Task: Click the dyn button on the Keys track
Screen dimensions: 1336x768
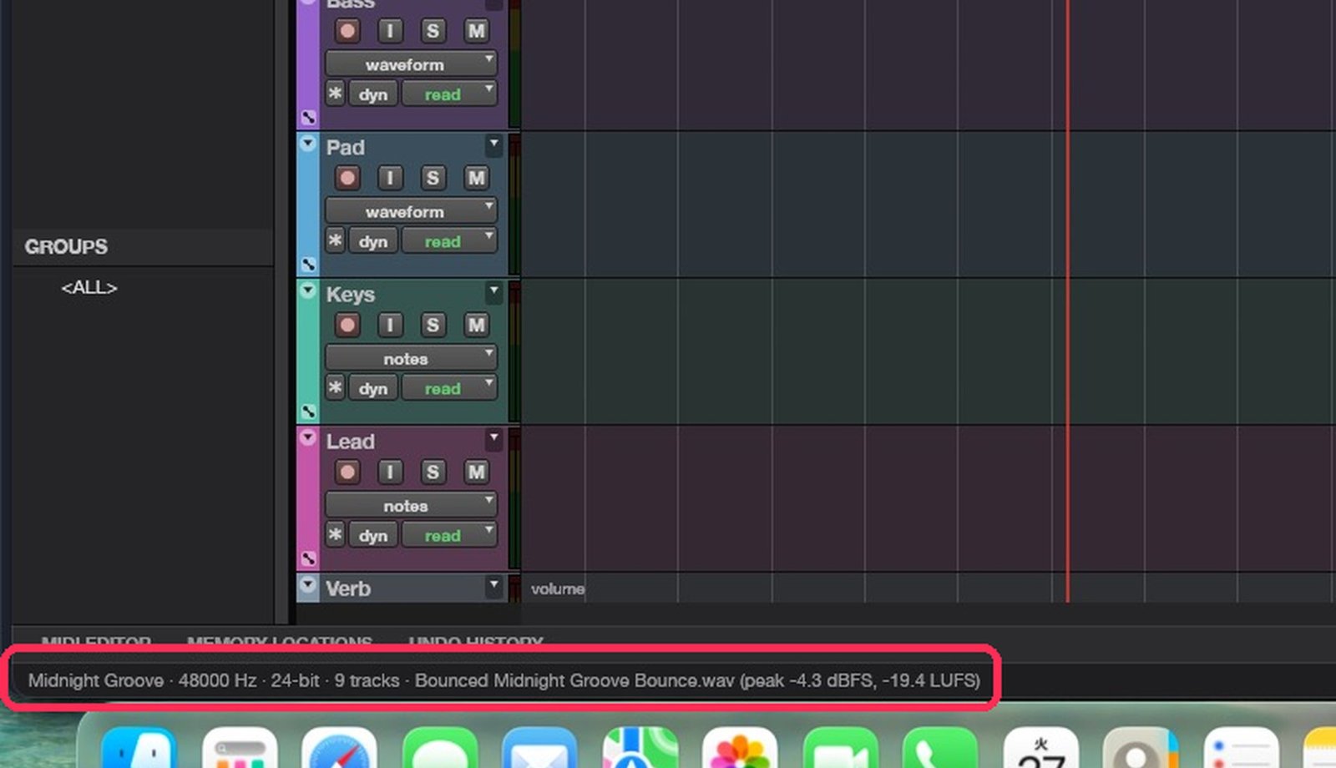Action: 373,388
